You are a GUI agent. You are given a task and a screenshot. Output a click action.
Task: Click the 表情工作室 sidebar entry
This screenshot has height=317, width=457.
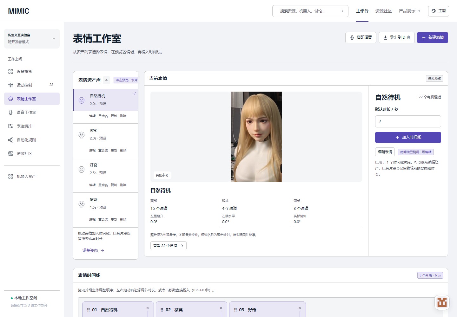pyautogui.click(x=32, y=99)
